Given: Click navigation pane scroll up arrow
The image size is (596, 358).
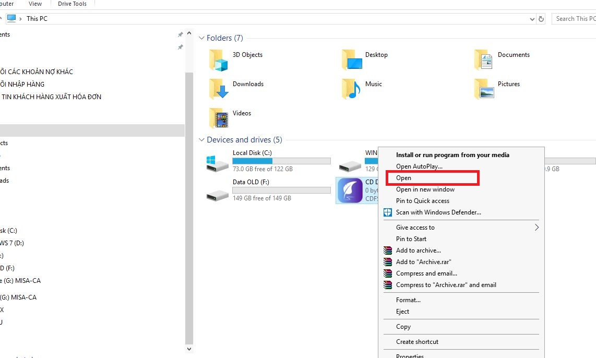Looking at the screenshot, I should pos(189,33).
